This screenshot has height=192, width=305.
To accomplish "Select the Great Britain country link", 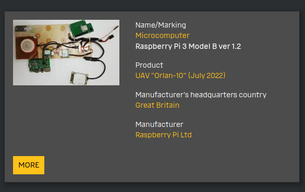I will click(157, 105).
